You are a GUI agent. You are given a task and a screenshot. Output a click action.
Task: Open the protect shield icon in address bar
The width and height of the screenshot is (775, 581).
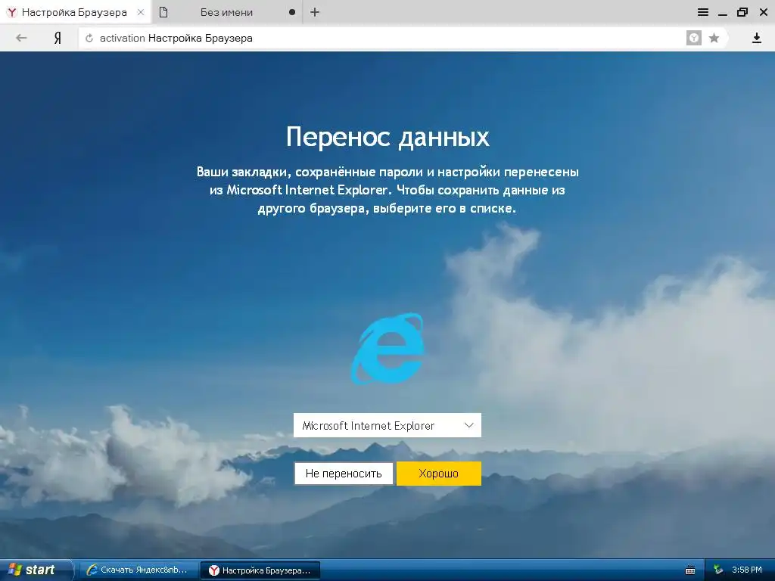[694, 38]
